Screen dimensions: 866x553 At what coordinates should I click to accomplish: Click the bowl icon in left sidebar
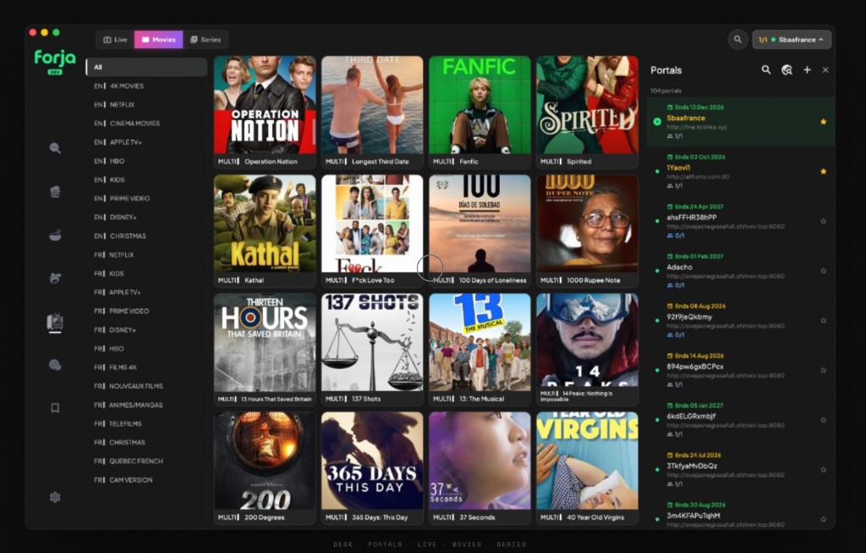pos(55,235)
